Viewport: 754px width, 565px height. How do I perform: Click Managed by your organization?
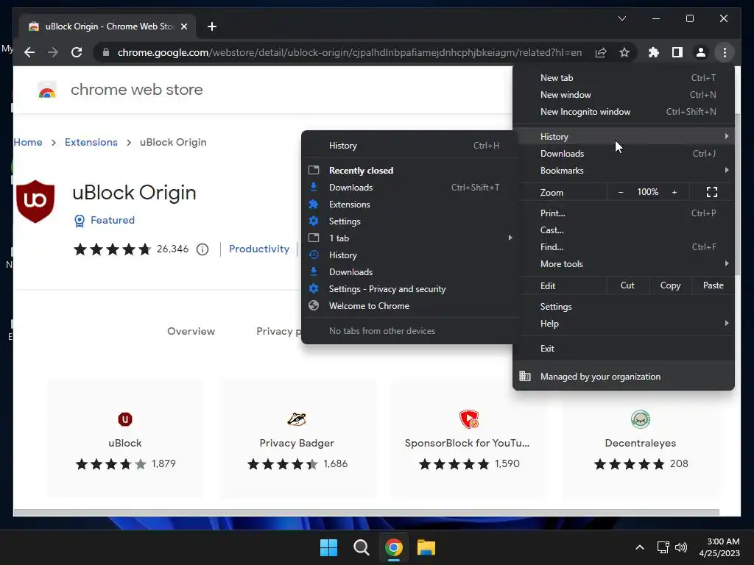pyautogui.click(x=624, y=377)
